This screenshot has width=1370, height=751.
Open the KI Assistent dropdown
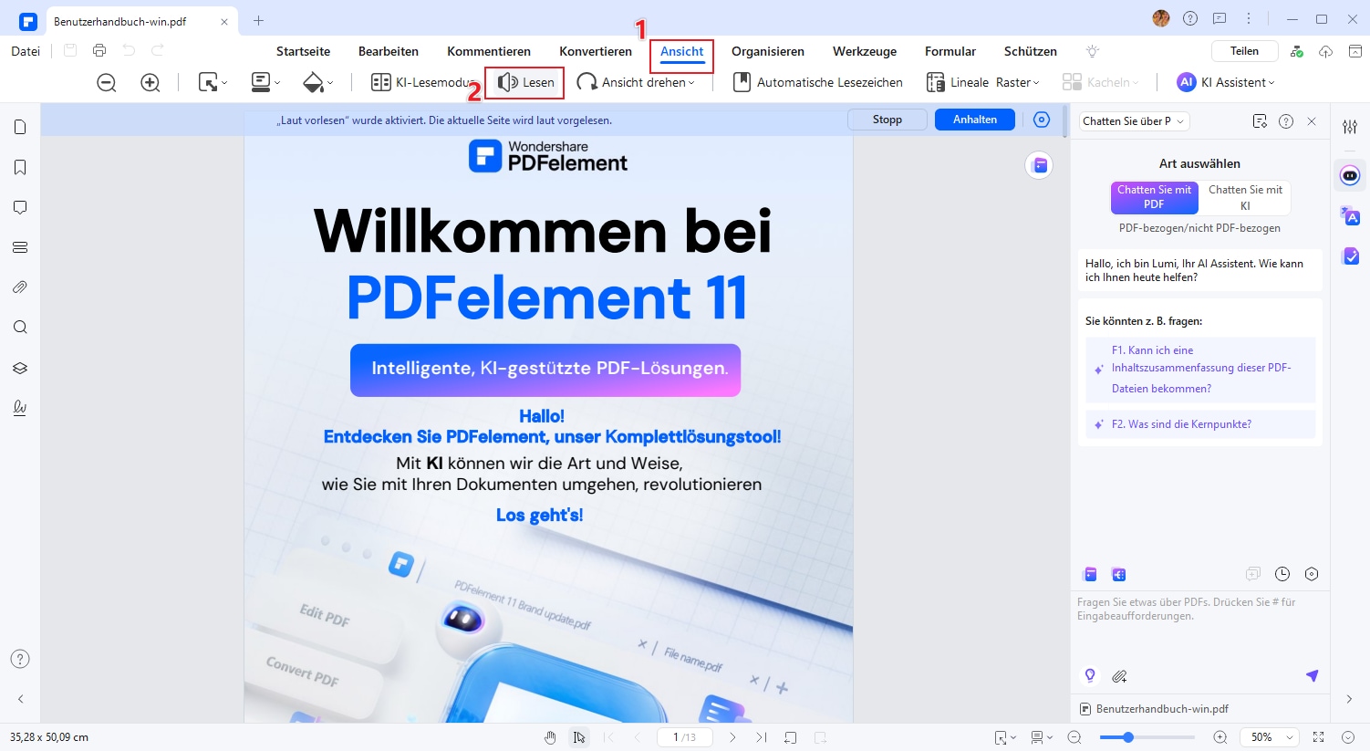pos(1226,82)
